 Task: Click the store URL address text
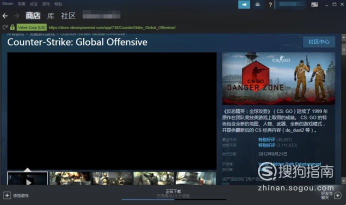coord(112,27)
